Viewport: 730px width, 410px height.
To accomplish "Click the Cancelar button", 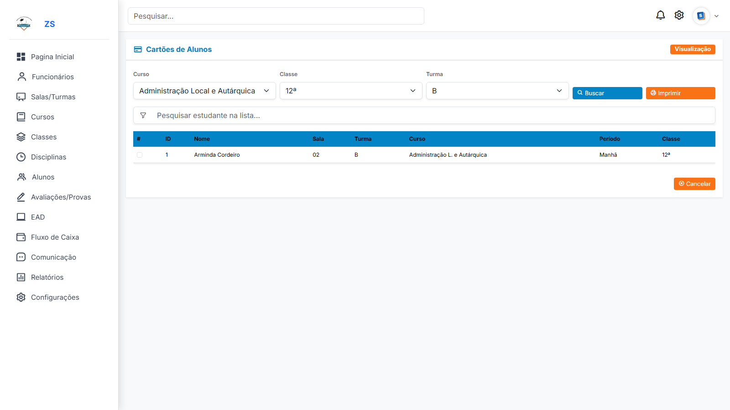I will coord(694,184).
